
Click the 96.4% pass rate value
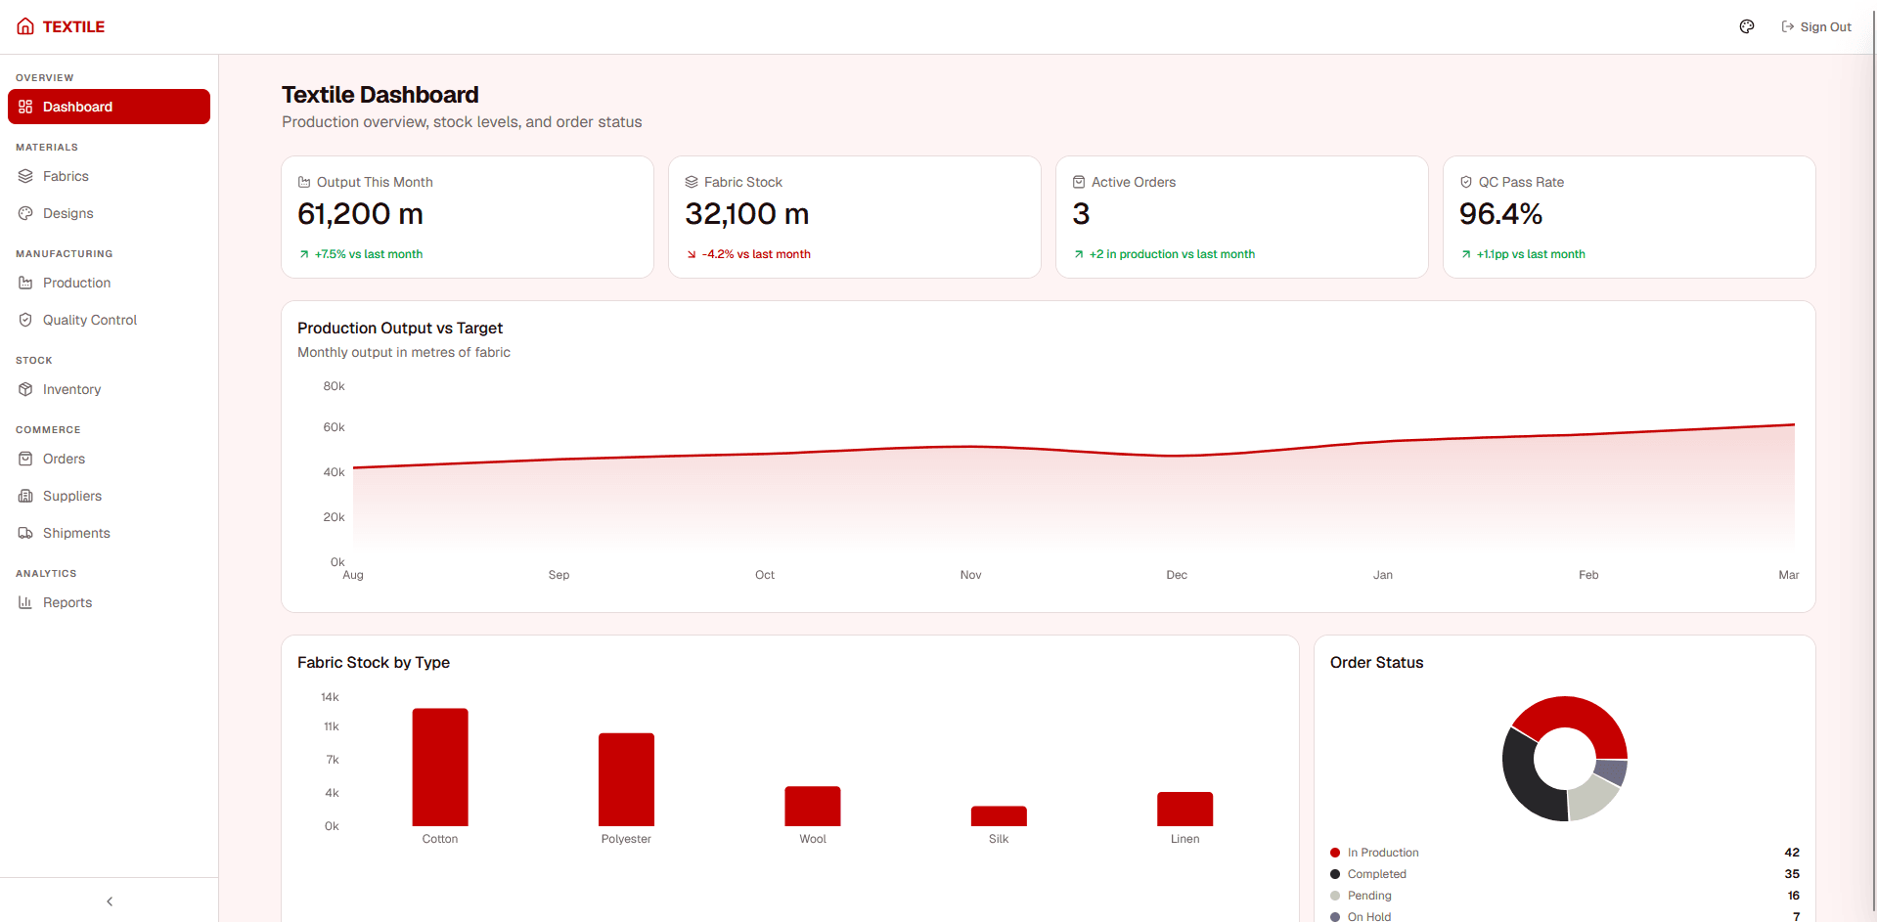pyautogui.click(x=1500, y=213)
